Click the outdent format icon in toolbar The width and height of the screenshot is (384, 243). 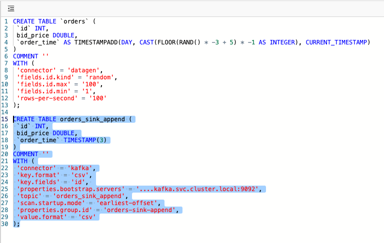(x=11, y=8)
